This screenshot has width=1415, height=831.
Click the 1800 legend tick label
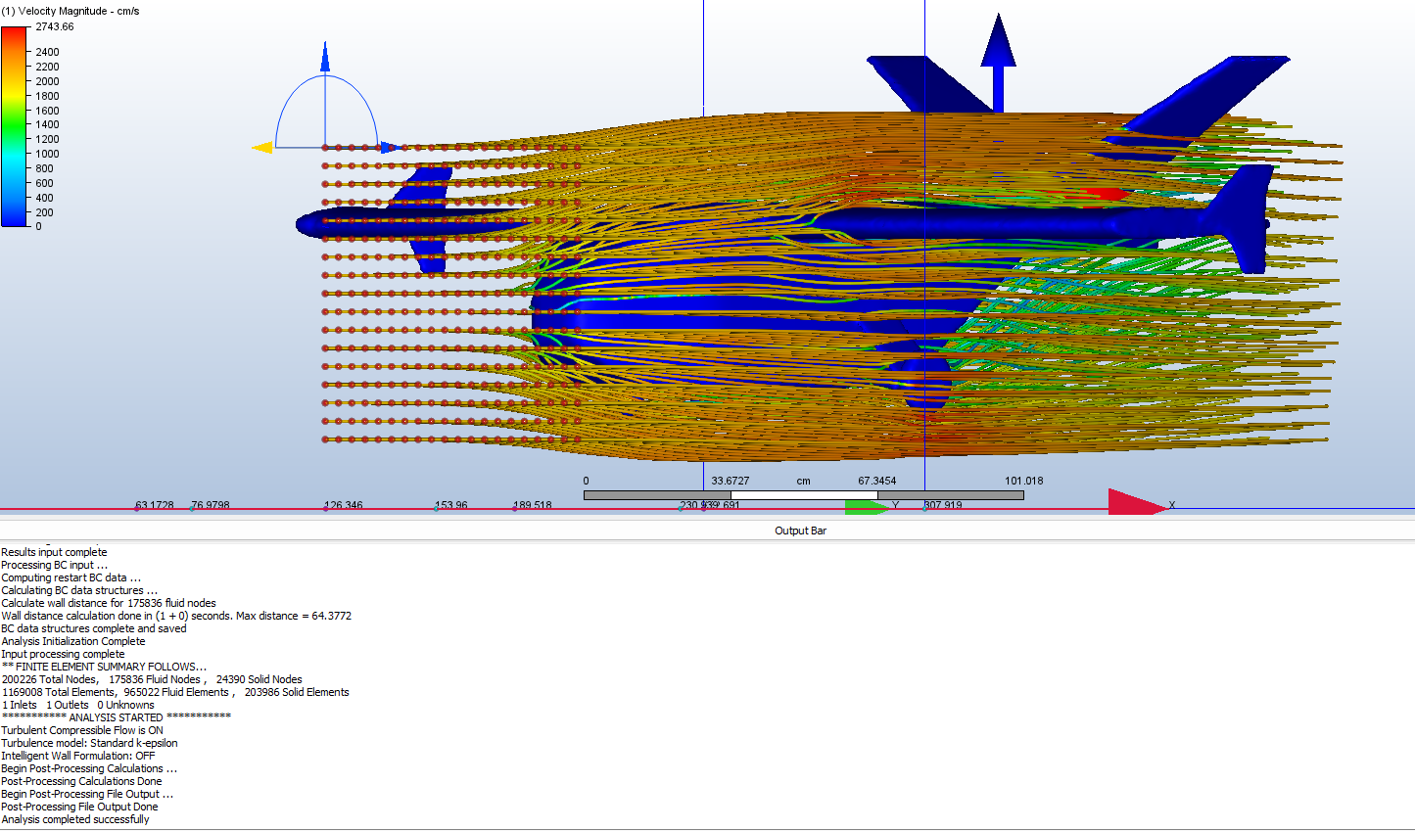[x=47, y=96]
